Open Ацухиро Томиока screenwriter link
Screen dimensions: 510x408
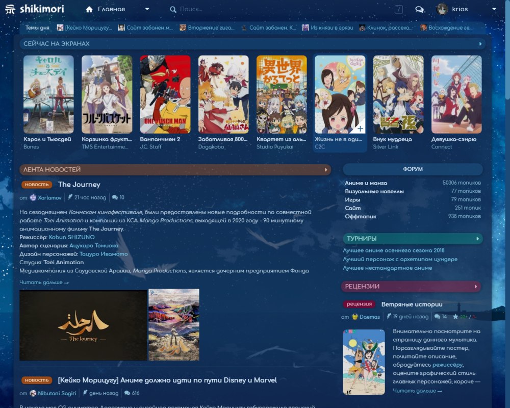point(94,246)
